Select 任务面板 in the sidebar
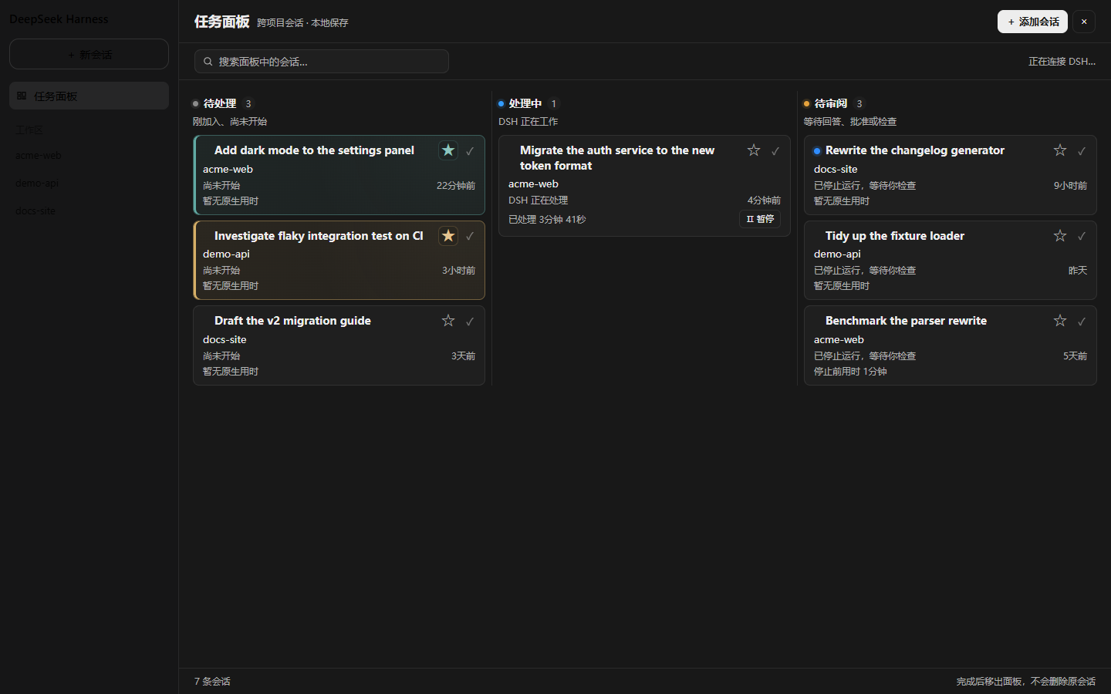This screenshot has width=1111, height=694. 89,96
